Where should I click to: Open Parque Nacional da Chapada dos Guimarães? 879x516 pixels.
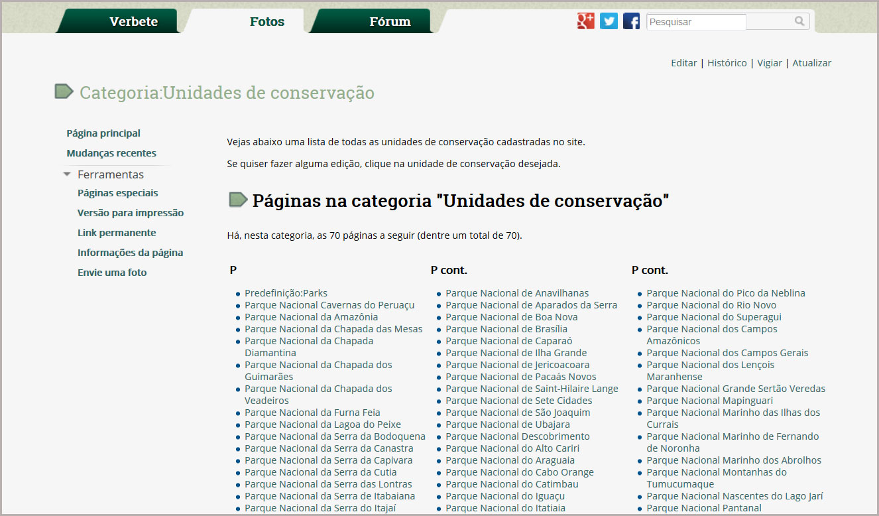coord(318,371)
